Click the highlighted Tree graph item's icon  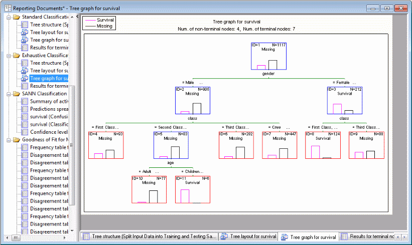pyautogui.click(x=25, y=78)
